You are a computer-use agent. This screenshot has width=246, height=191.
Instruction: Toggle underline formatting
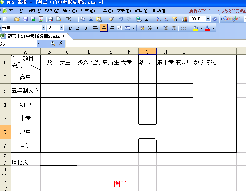[86, 28]
